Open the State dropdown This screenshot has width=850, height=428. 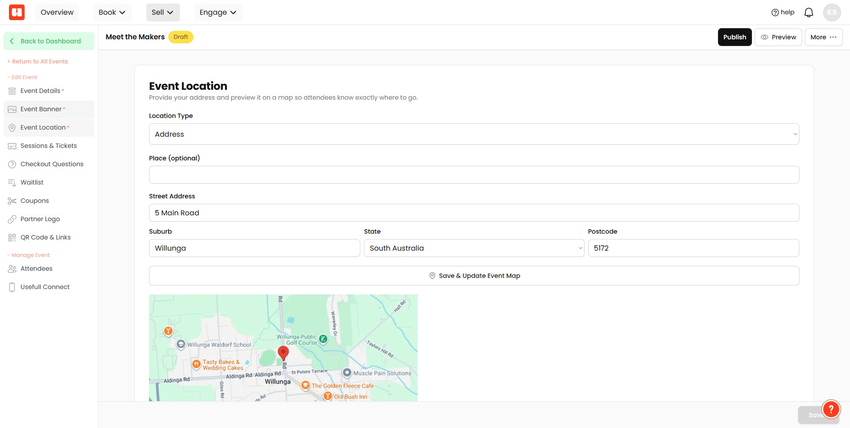pos(474,248)
